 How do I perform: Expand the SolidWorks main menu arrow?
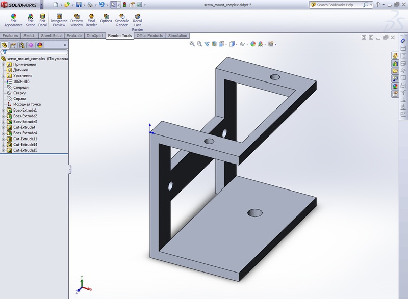[41, 5]
